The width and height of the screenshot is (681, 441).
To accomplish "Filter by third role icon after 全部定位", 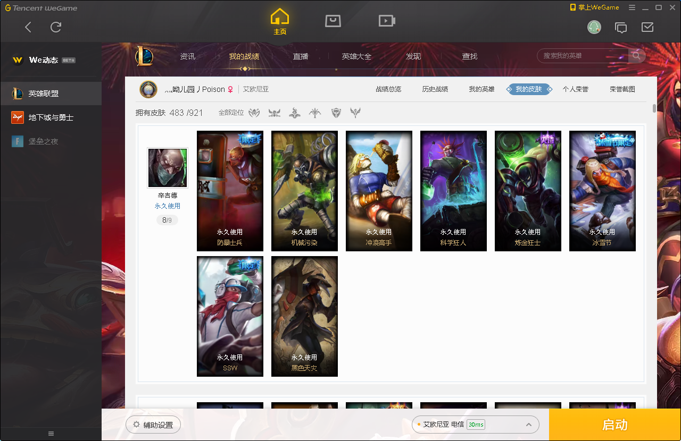I will pyautogui.click(x=295, y=113).
